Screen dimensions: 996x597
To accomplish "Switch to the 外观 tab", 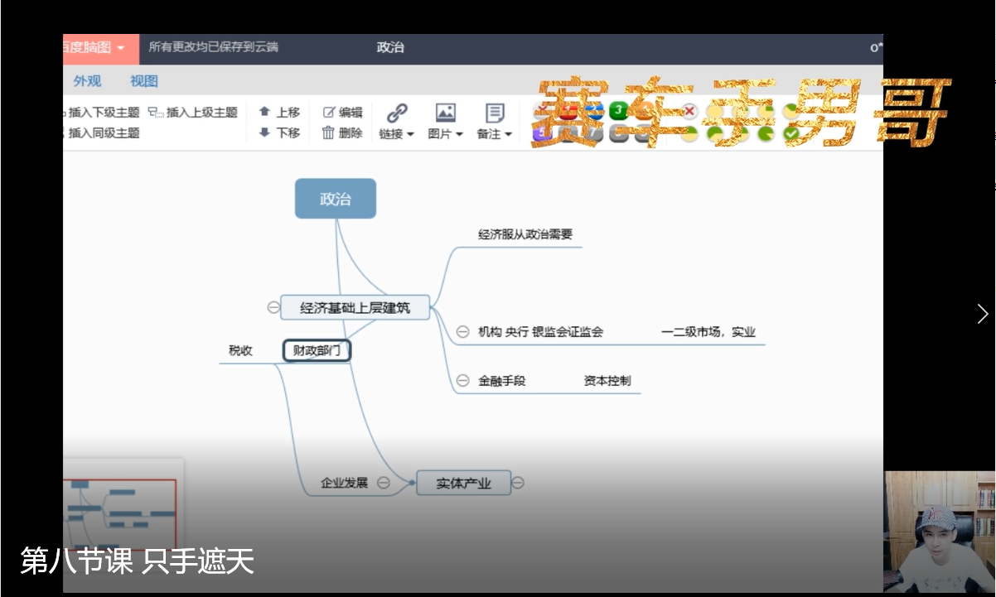I will (x=87, y=81).
